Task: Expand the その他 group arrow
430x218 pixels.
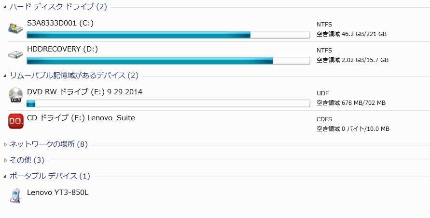Action: click(x=5, y=161)
